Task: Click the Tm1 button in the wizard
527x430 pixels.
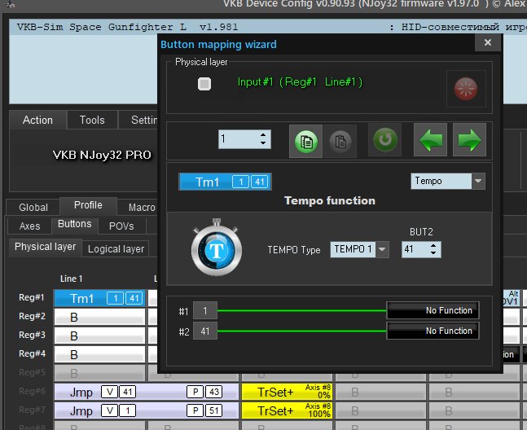Action: pos(225,182)
